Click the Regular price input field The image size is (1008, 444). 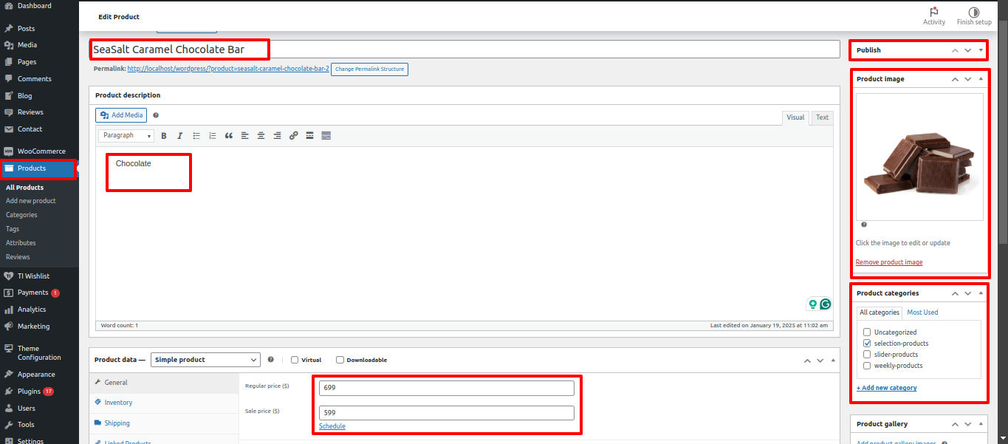[446, 388]
